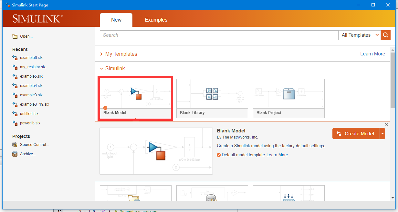Click the scrollbar up arrow in the template list

(393, 49)
